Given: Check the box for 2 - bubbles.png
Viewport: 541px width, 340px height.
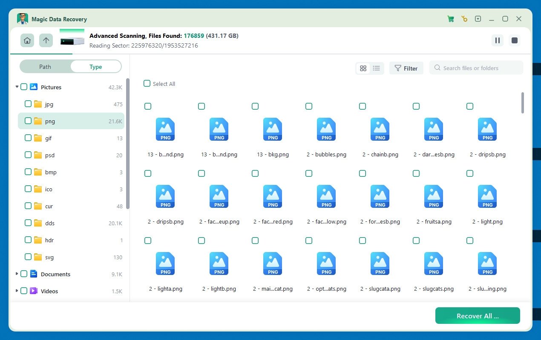Looking at the screenshot, I should click(x=309, y=106).
